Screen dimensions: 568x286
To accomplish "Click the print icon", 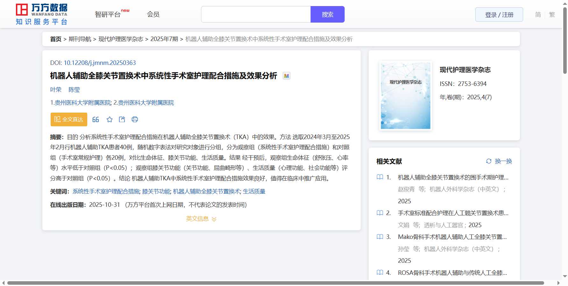I will tap(135, 120).
